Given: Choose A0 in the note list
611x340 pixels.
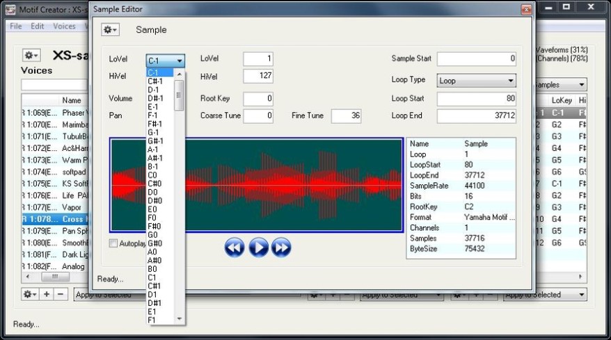Looking at the screenshot, I should click(x=160, y=252).
